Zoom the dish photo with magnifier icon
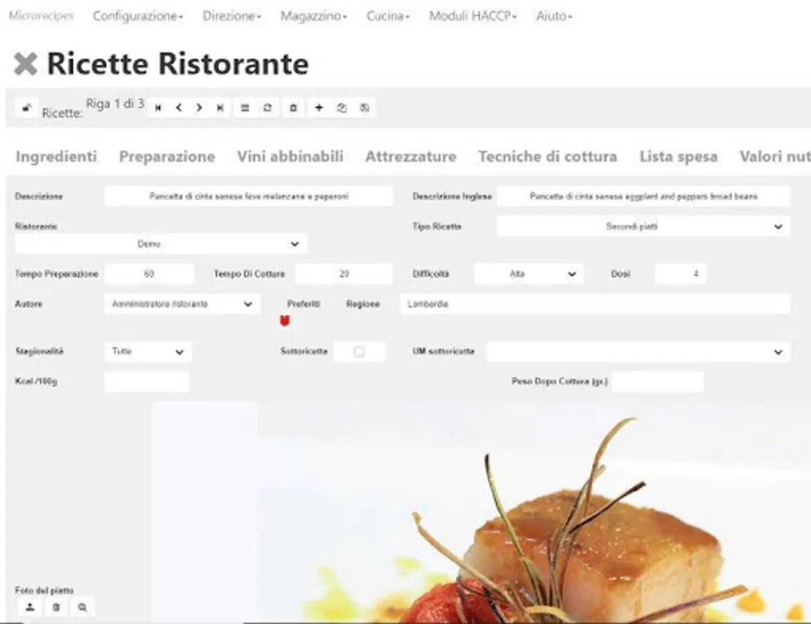The height and width of the screenshot is (624, 811). click(82, 607)
